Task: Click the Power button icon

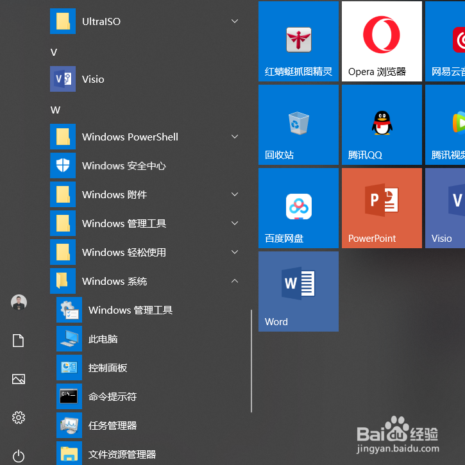Action: click(19, 456)
